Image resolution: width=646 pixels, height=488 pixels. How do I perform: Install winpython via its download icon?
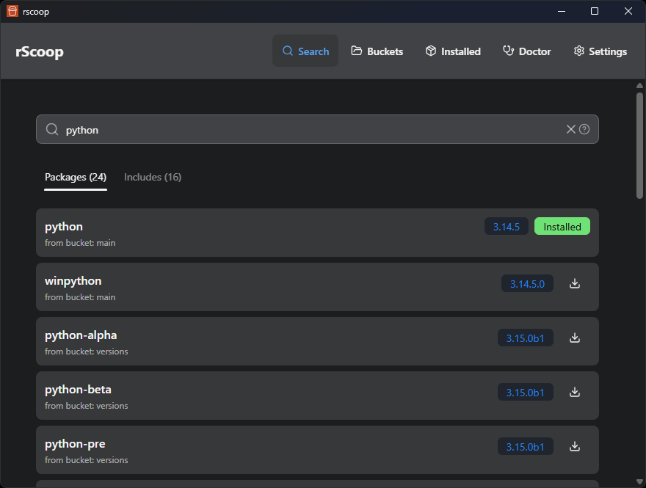(575, 284)
